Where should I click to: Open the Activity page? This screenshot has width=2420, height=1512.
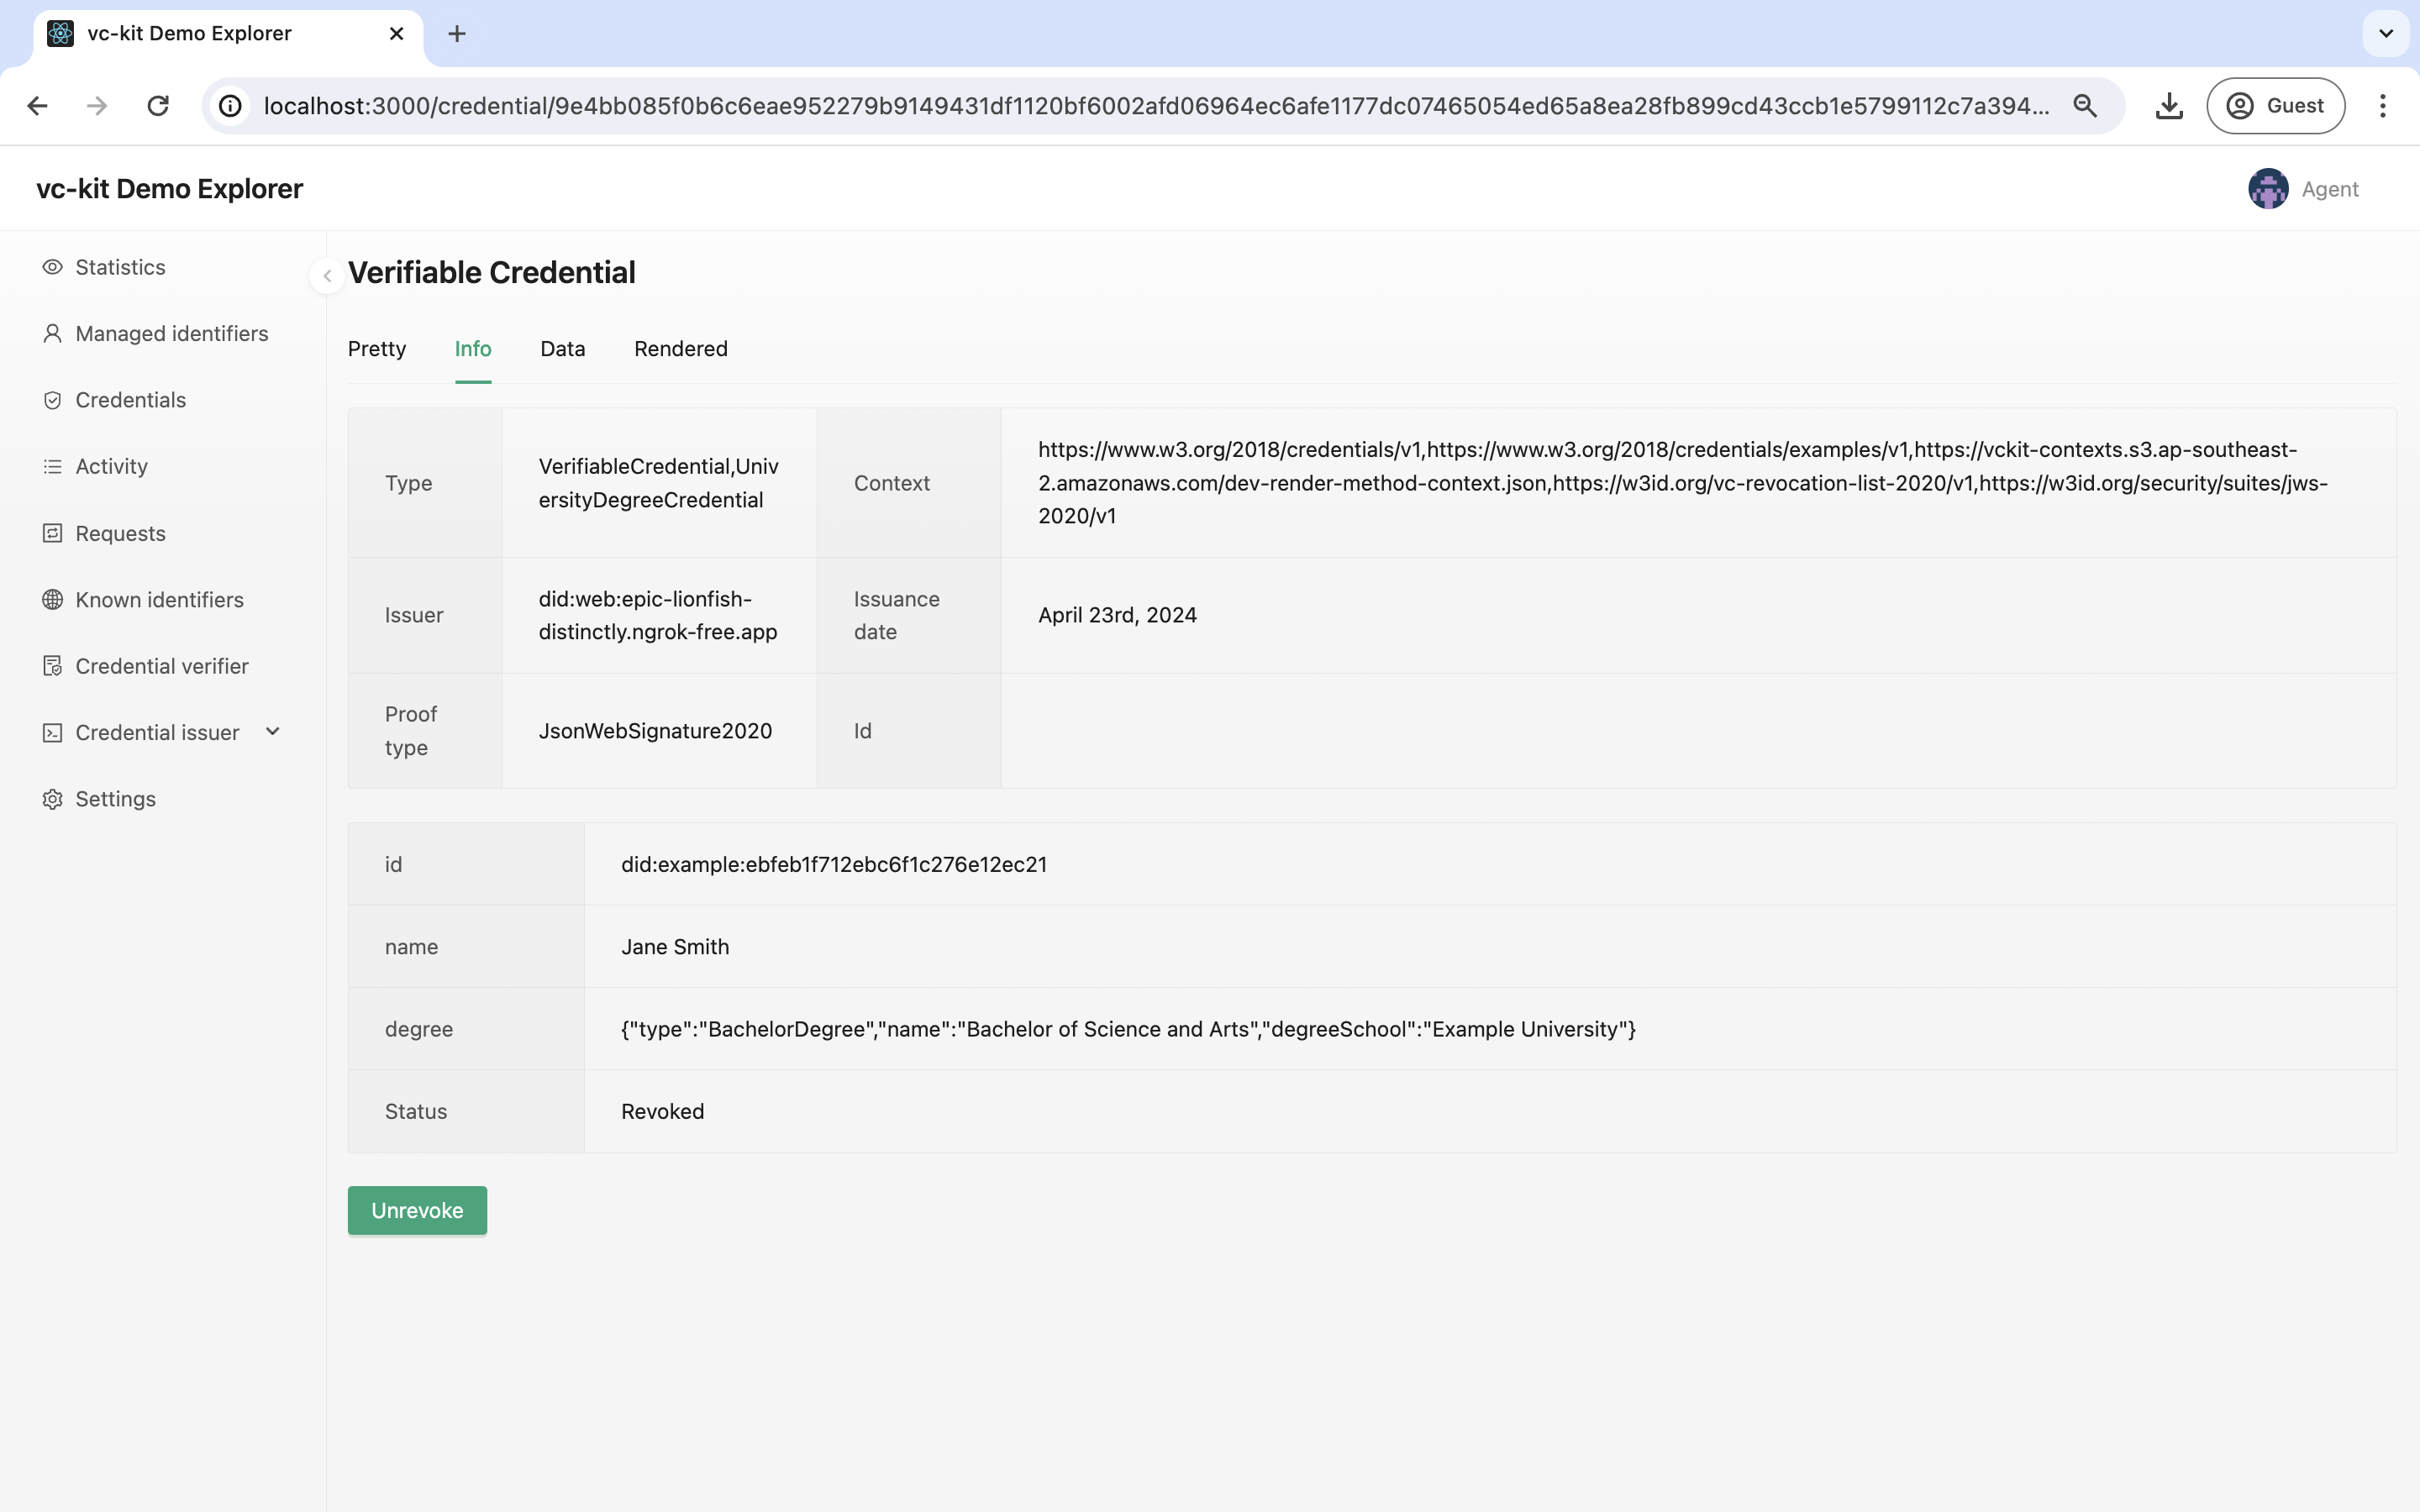point(112,466)
